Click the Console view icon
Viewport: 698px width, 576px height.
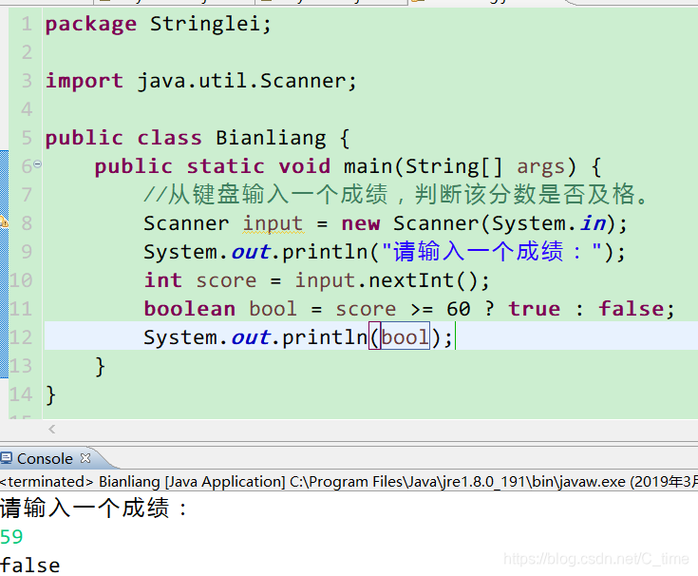coord(6,458)
